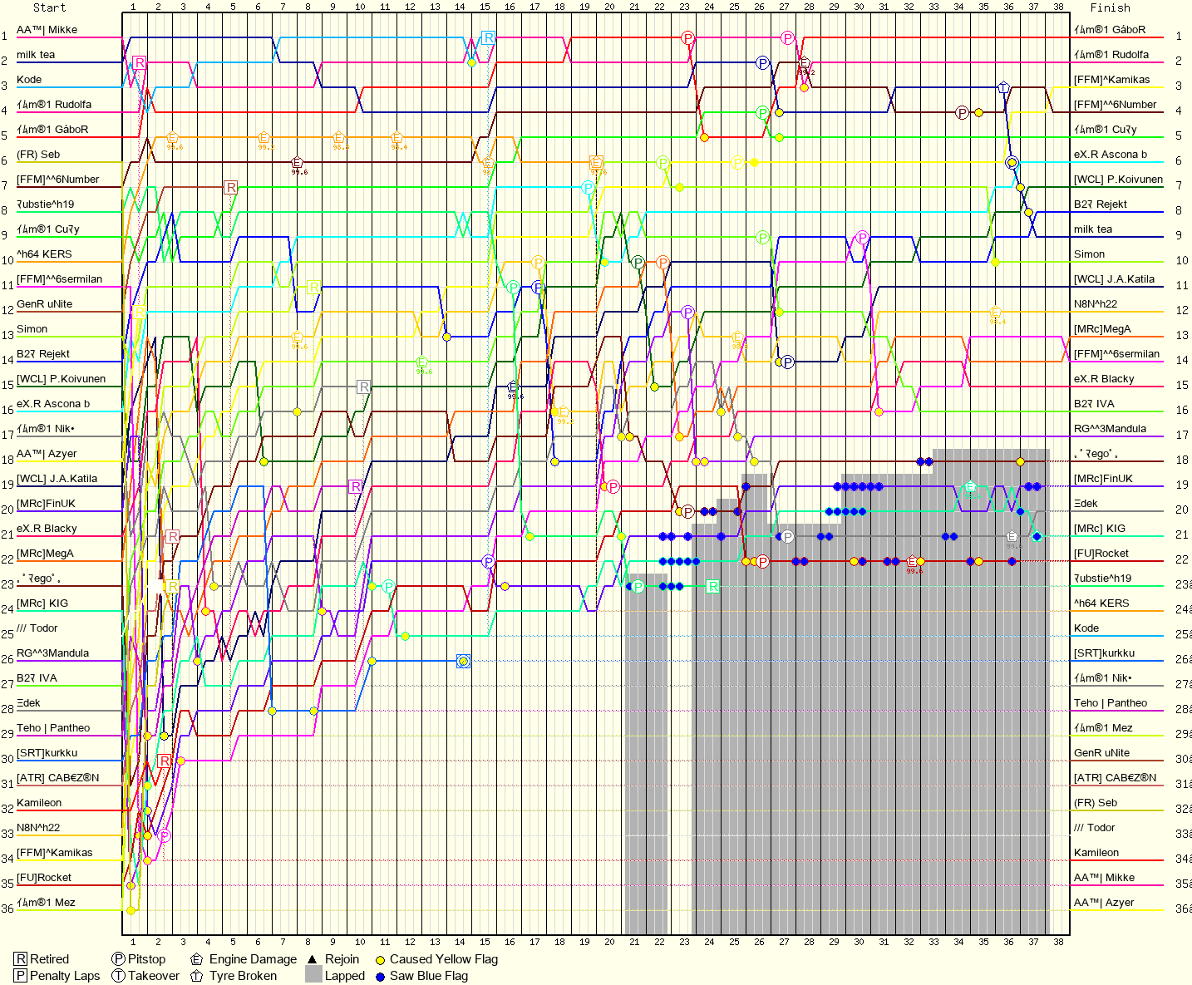Select the white P marker at lap 27 row 21

click(x=788, y=537)
